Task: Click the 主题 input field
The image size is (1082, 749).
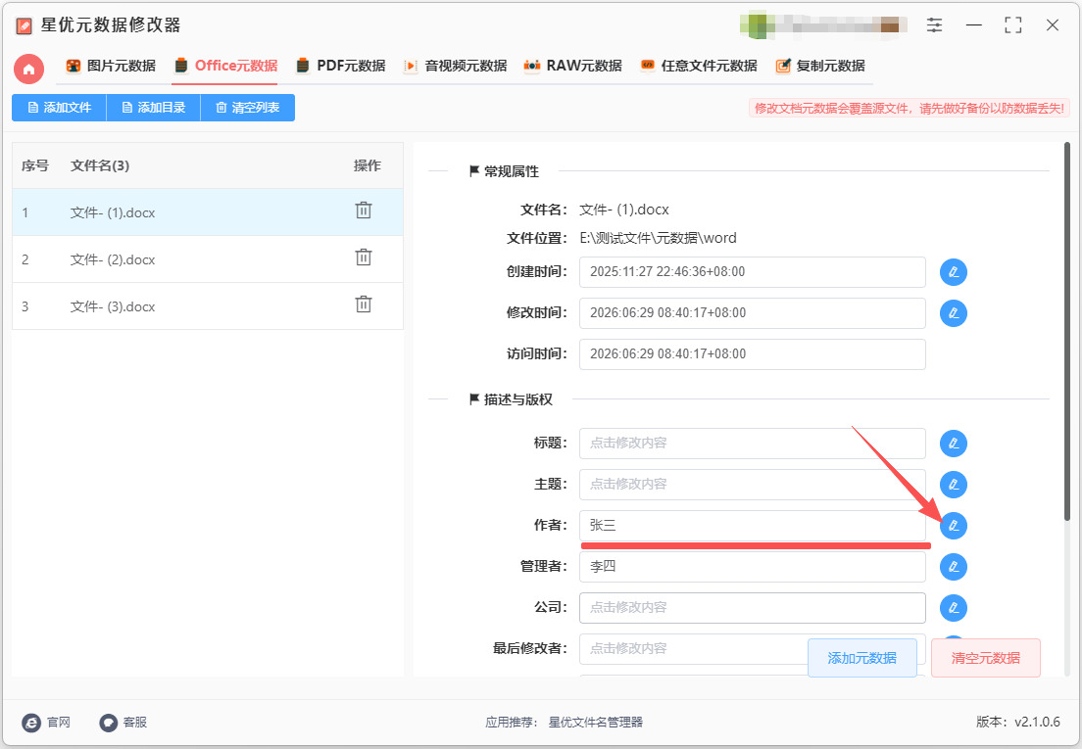Action: 752,485
